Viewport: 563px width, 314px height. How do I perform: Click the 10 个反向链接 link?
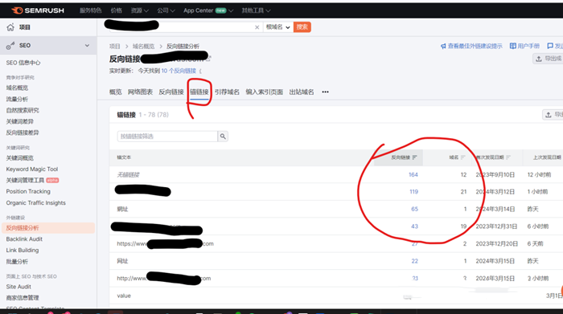coord(179,71)
